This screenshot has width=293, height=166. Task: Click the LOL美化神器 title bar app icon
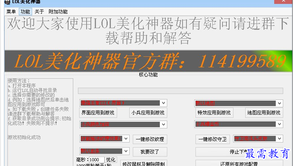7,2
